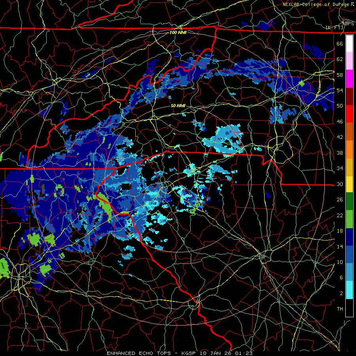Click the legend value '6'
Image resolution: width=356 pixels, height=356 pixels.
341,278
